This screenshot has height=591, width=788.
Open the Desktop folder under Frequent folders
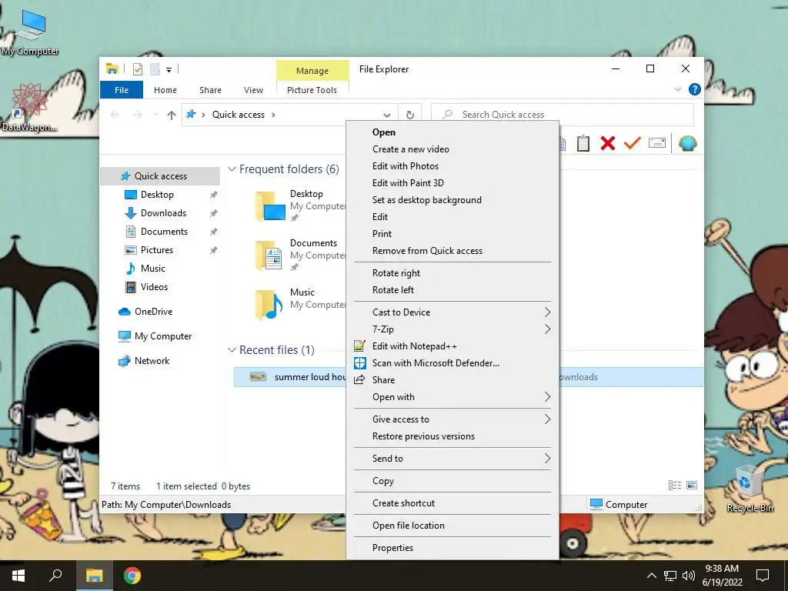[272, 206]
